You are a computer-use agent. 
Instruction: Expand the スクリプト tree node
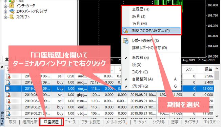pos(5,18)
